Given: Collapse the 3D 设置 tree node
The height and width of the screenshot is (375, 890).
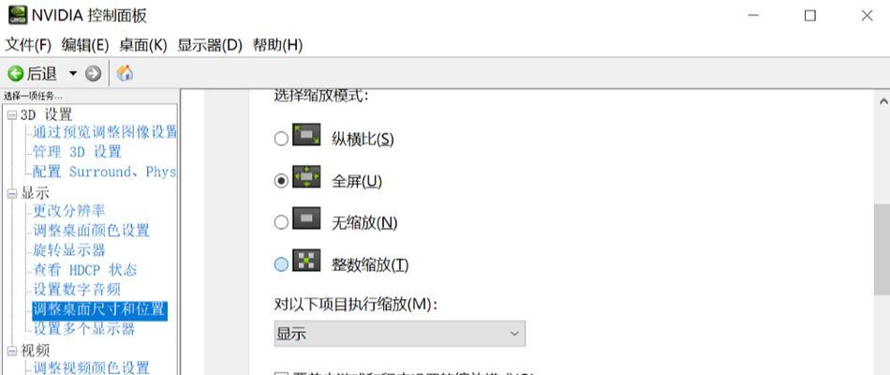Looking at the screenshot, I should 12,115.
